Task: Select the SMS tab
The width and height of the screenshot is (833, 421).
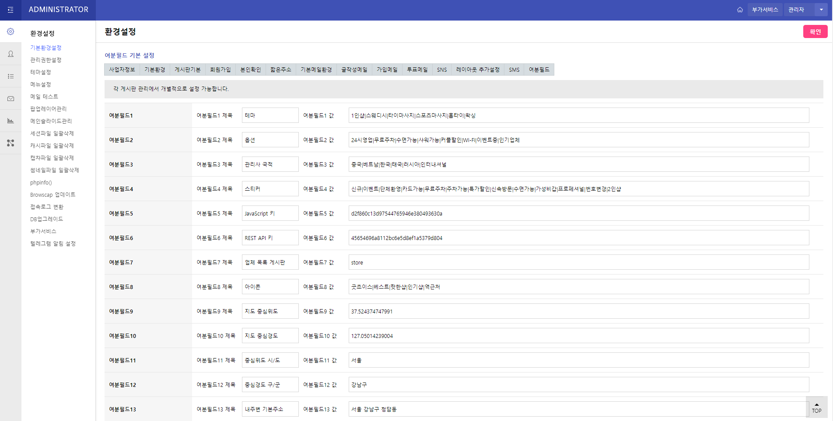Action: tap(514, 70)
